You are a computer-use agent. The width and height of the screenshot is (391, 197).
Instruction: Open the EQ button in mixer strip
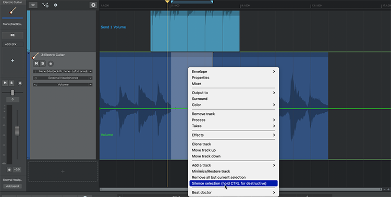(x=13, y=35)
